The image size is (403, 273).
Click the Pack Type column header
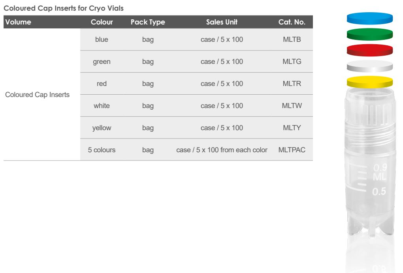pyautogui.click(x=148, y=22)
